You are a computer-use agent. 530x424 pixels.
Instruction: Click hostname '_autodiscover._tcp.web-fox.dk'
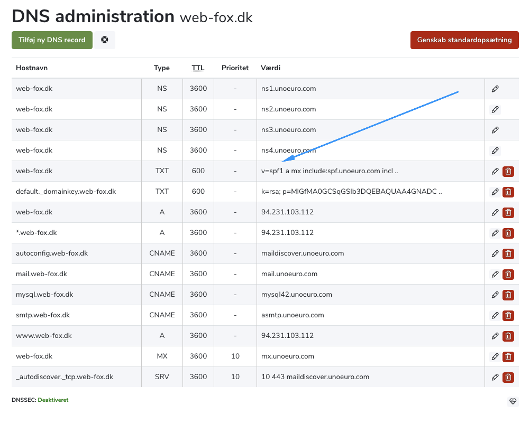point(65,377)
